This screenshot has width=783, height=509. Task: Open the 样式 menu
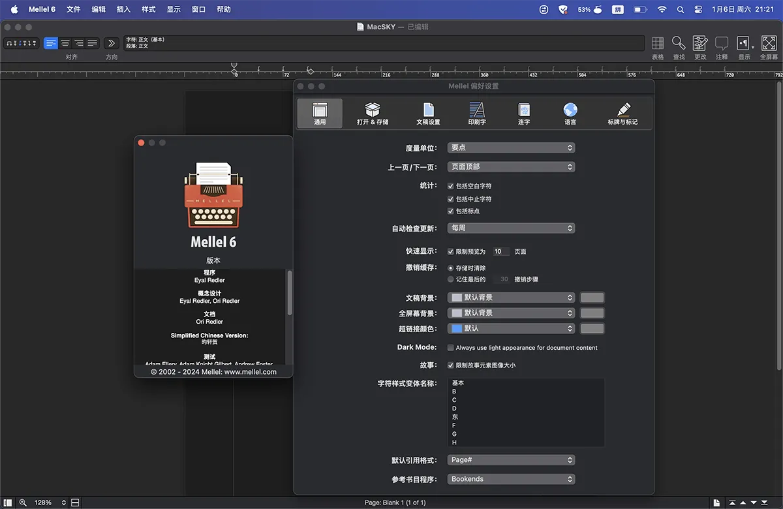(x=149, y=9)
